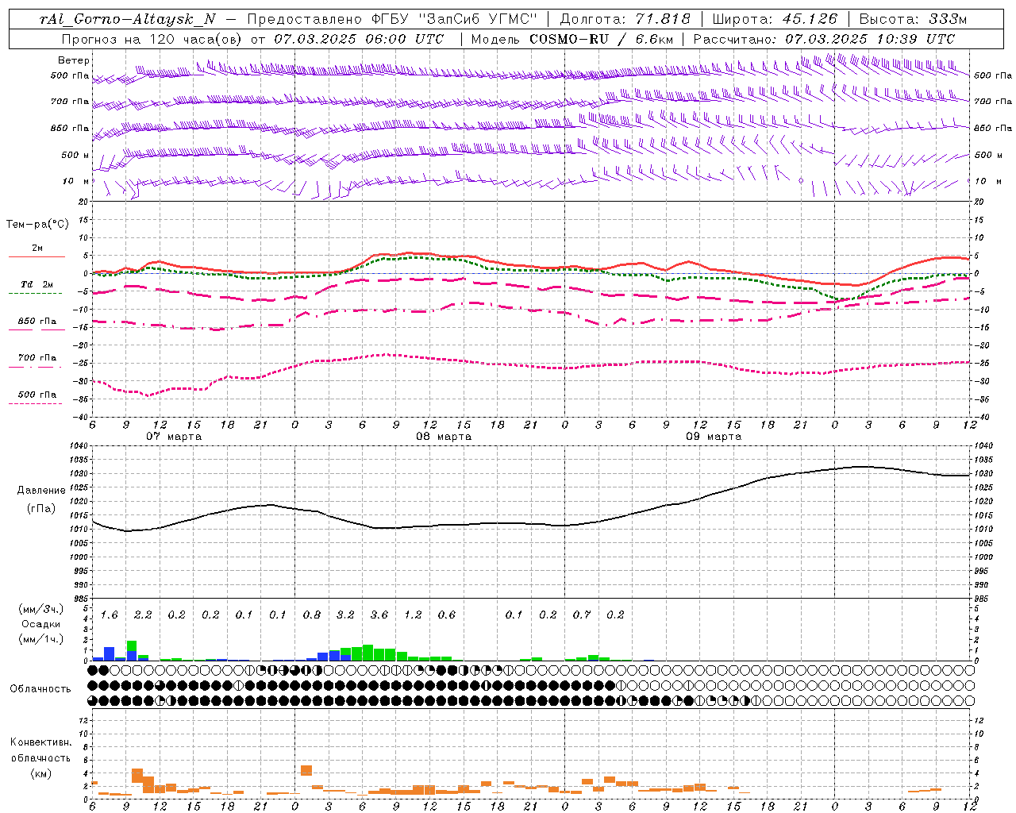Select the "Тем-ра(°C)" temperature axis label
1016x813 pixels.
pos(37,224)
